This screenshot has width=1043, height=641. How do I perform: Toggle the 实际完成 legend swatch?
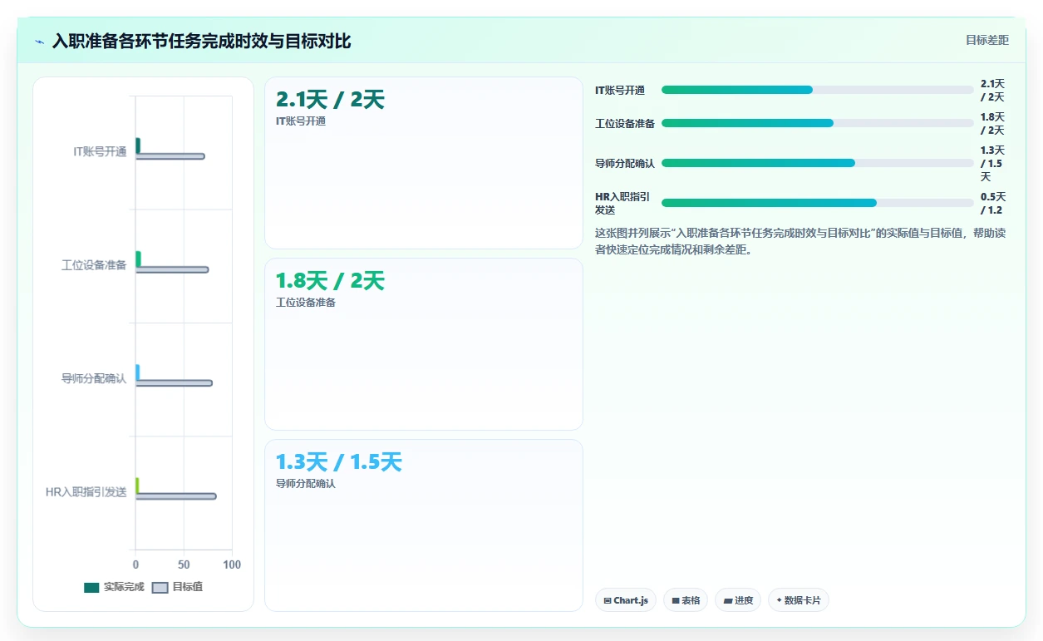(x=91, y=588)
